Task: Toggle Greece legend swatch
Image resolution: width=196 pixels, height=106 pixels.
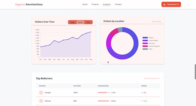Action: [x=145, y=38]
